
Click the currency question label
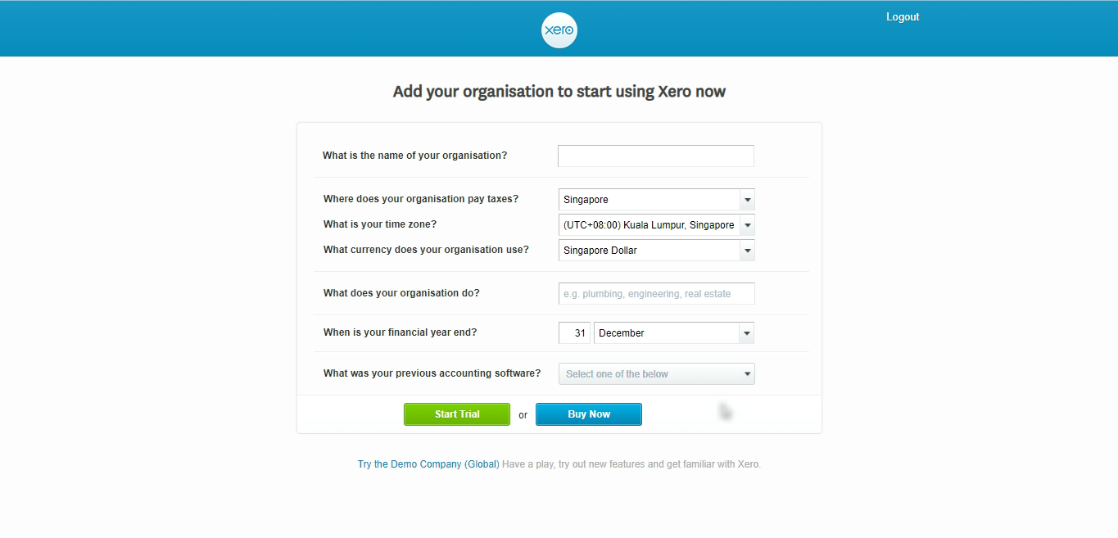tap(426, 250)
